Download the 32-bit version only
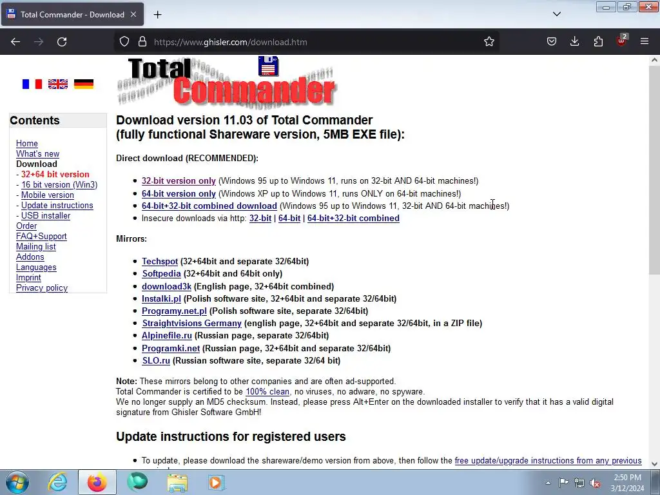 pos(179,181)
